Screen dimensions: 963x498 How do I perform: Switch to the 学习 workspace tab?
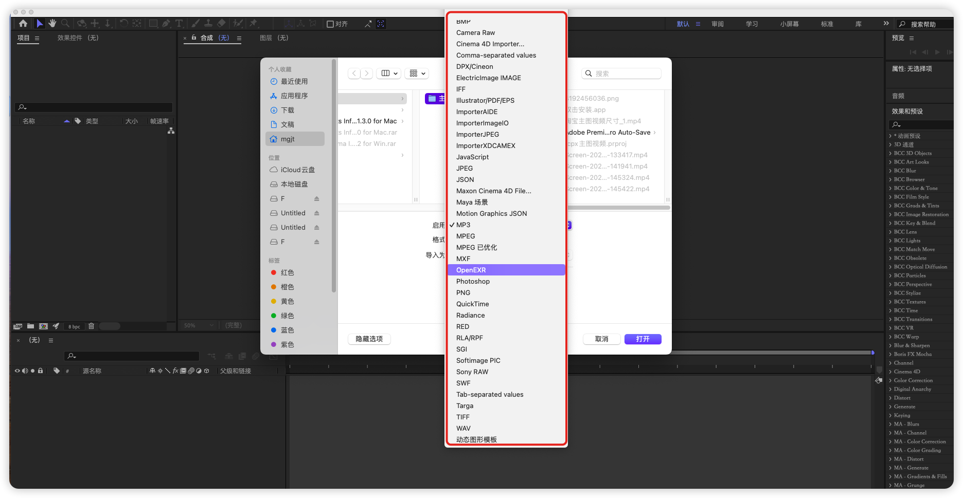coord(752,24)
